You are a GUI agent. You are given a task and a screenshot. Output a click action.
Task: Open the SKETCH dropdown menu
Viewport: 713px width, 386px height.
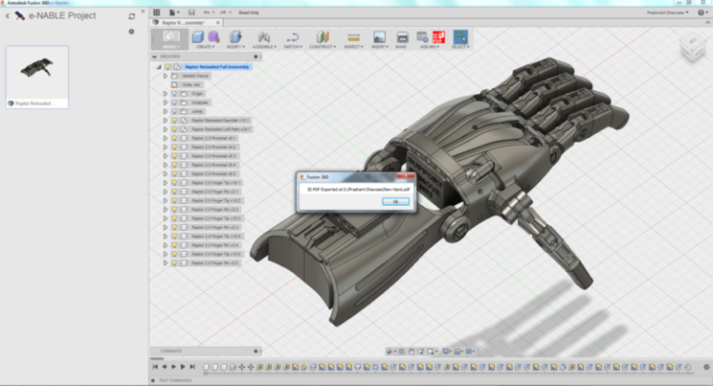(x=292, y=46)
